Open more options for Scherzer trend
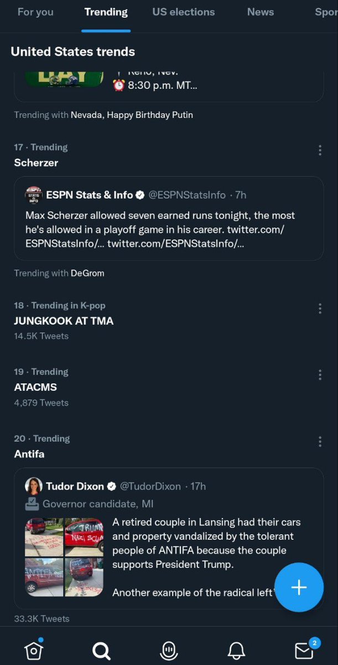This screenshot has height=665, width=338. 320,151
